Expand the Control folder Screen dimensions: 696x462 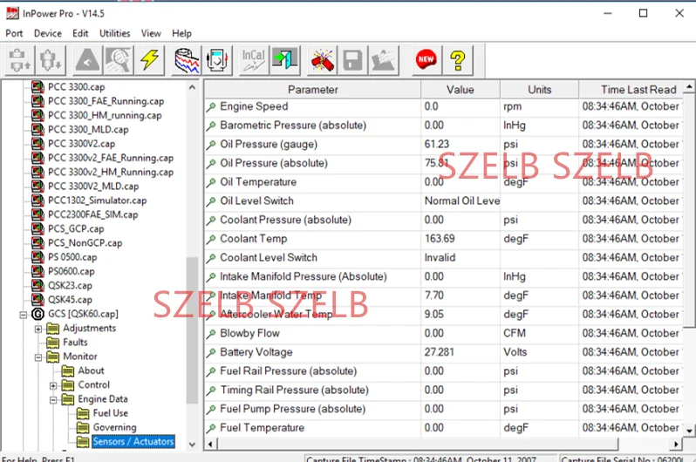pyautogui.click(x=53, y=385)
